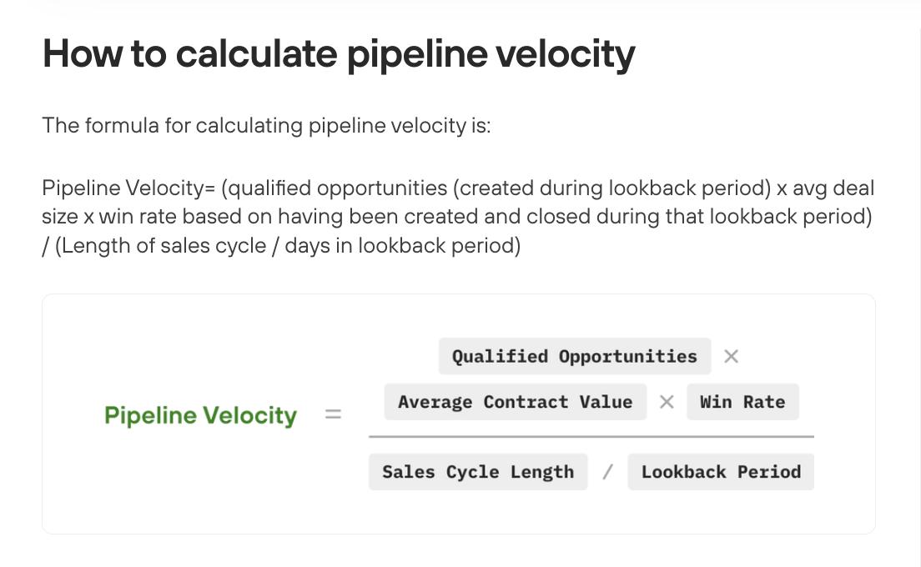Click the green Pipeline Velocity label

[200, 415]
